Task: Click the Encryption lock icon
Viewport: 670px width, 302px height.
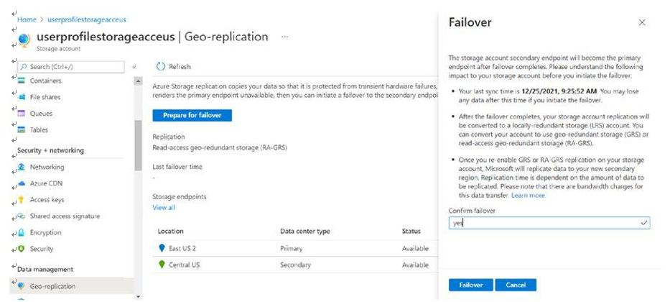Action: 22,232
